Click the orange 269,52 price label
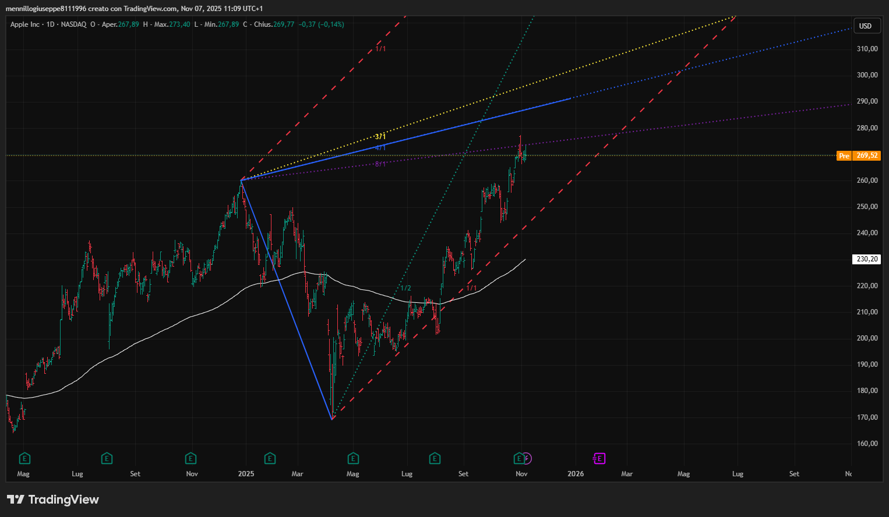The width and height of the screenshot is (889, 517). pos(867,155)
